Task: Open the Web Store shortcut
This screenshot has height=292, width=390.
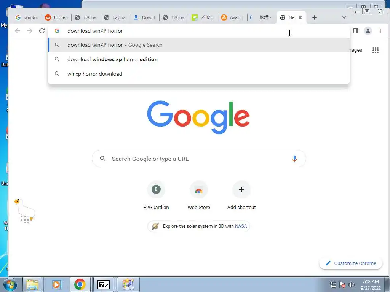Action: click(199, 195)
